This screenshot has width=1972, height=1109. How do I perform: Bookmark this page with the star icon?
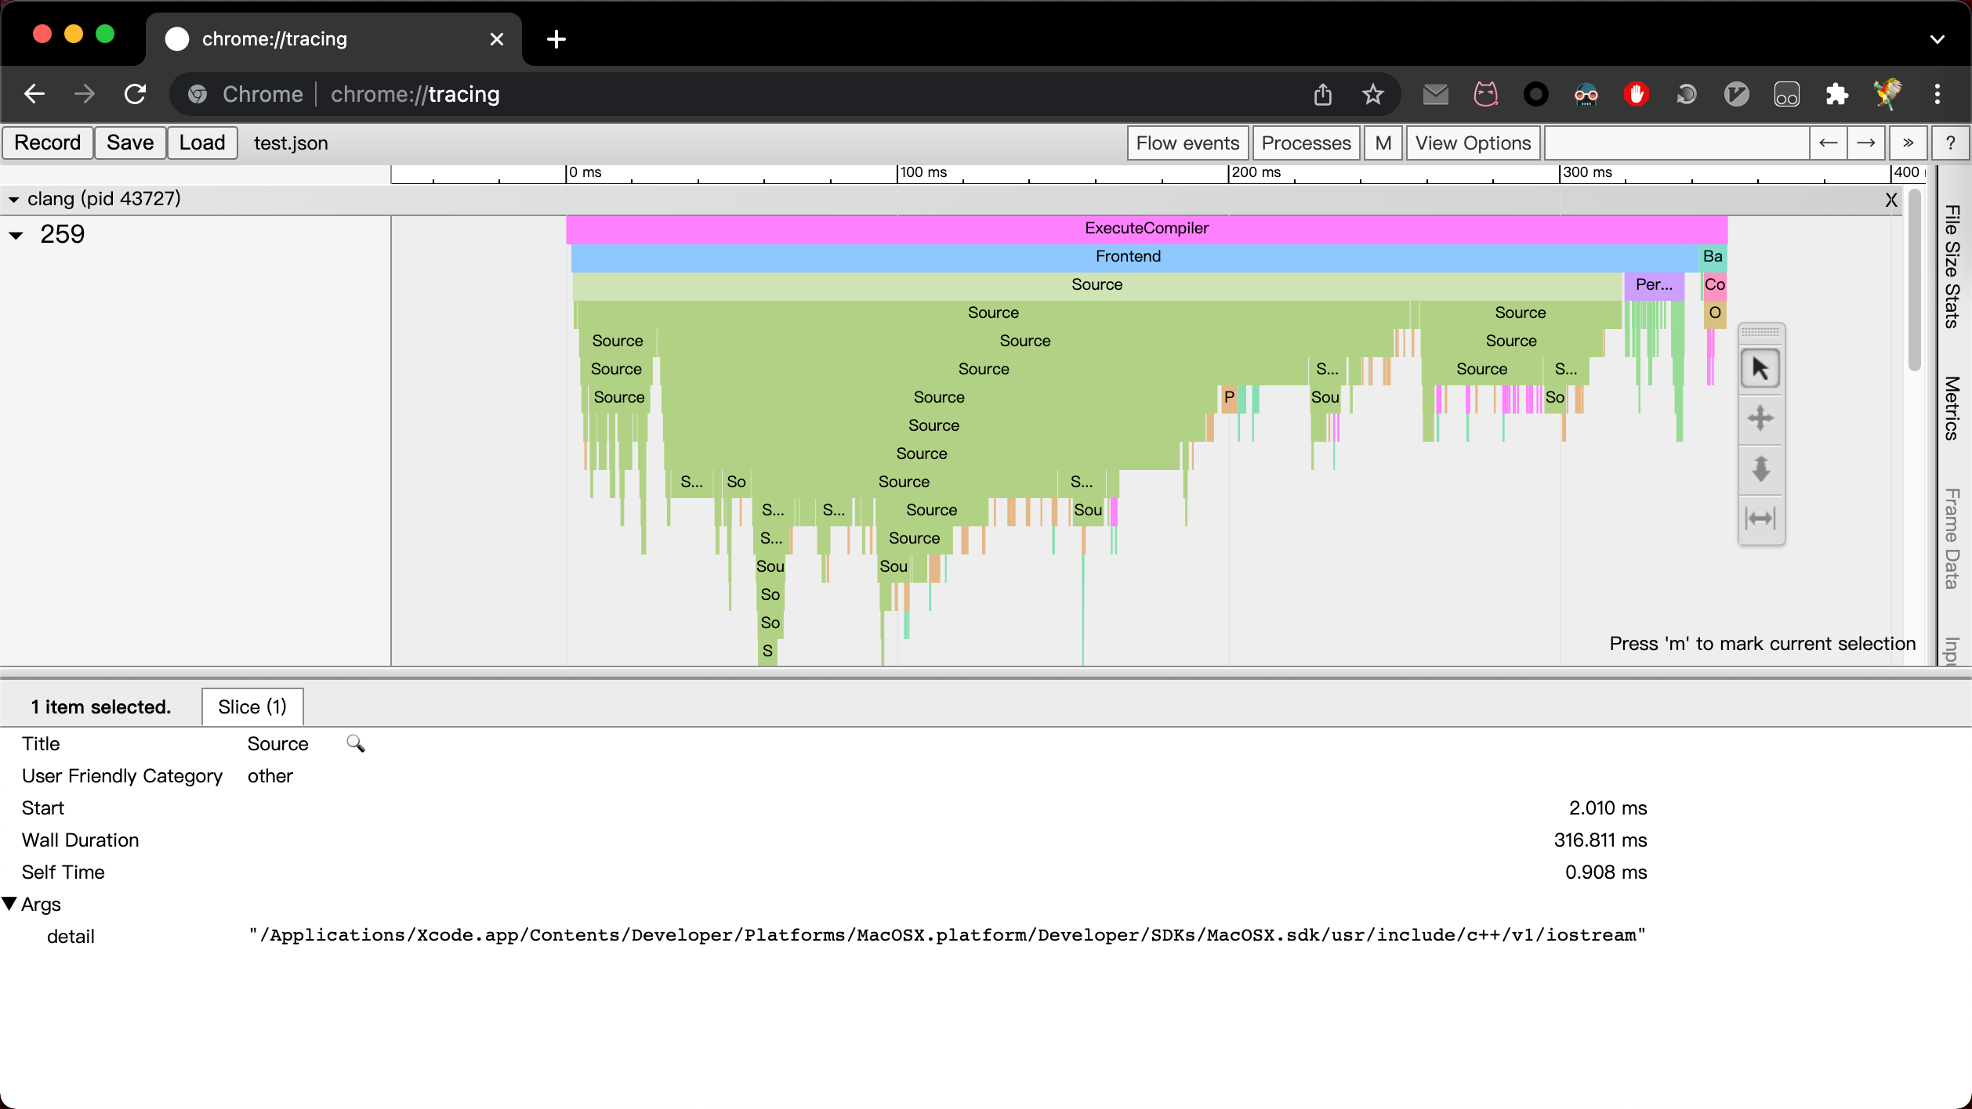(1372, 95)
